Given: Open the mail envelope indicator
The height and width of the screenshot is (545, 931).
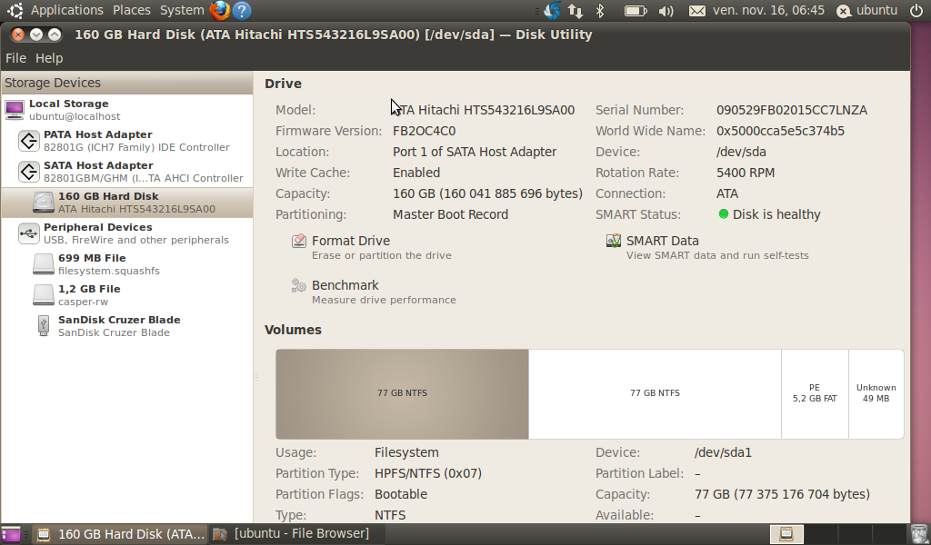Looking at the screenshot, I should (697, 10).
